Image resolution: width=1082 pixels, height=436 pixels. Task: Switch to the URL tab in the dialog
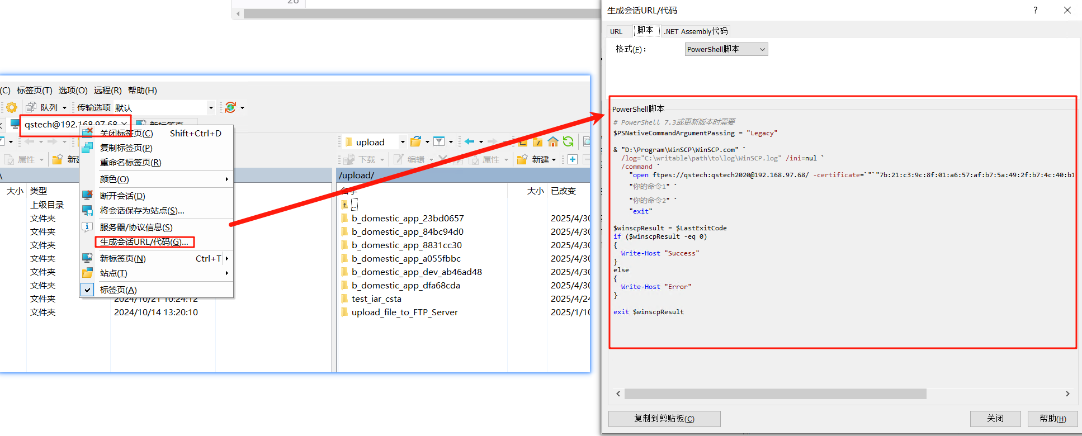[616, 31]
